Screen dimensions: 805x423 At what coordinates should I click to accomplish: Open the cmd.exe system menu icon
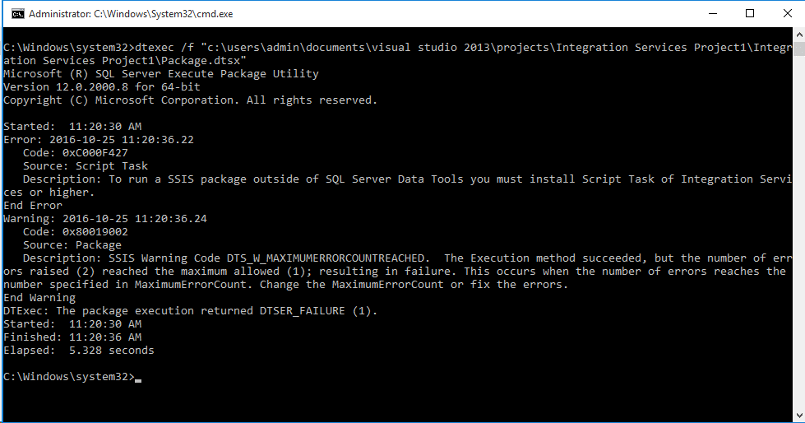[x=17, y=14]
